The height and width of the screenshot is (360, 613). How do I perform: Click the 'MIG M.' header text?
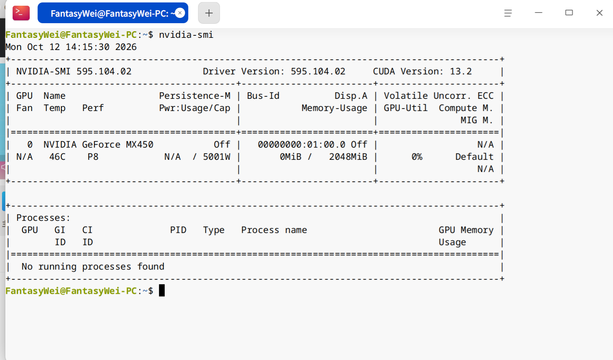coord(477,120)
